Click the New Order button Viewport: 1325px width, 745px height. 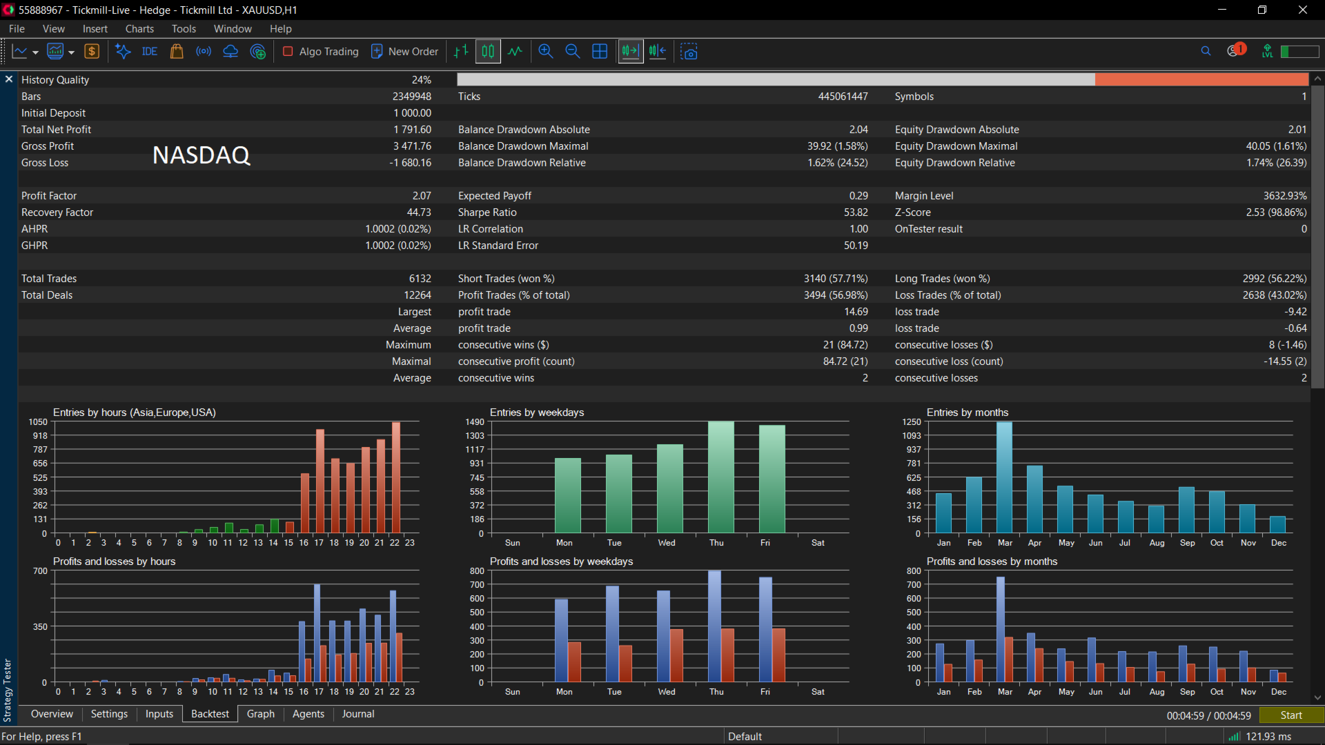point(405,52)
